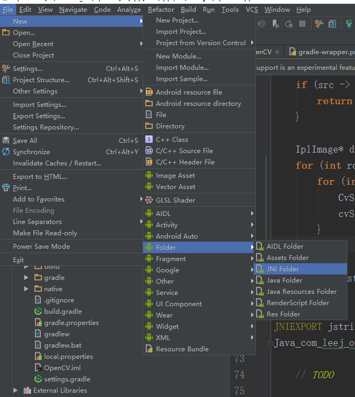
Task: Toggle Make File Read-only option
Action: 45,233
